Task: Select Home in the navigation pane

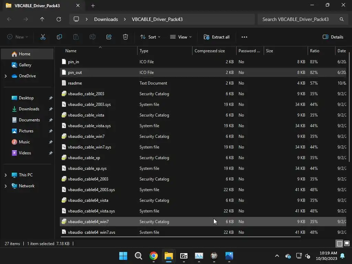Action: 27,54
